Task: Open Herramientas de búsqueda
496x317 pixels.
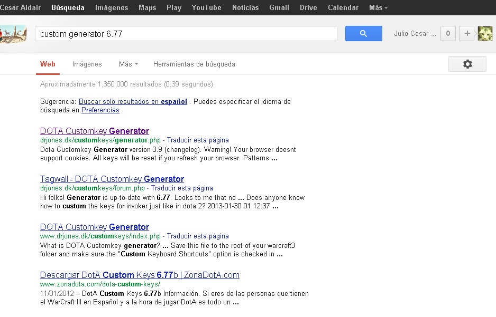Action: pos(194,64)
